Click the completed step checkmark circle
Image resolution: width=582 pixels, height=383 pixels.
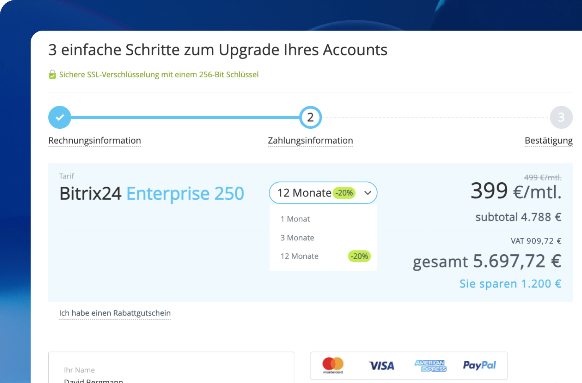(60, 117)
